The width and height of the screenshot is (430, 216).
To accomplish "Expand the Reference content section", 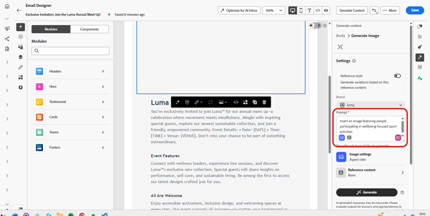I will [x=370, y=172].
